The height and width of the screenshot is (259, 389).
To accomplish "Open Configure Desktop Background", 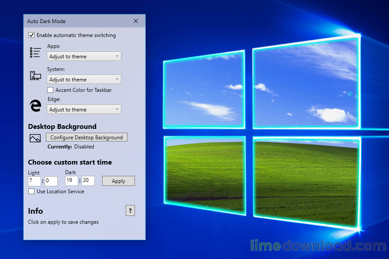I will 86,137.
